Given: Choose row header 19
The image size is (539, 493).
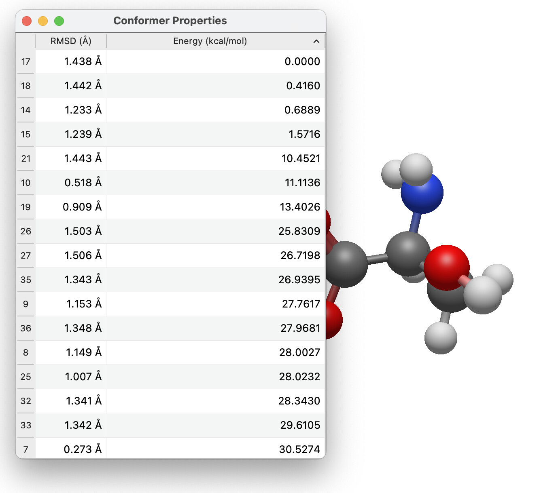Looking at the screenshot, I should pyautogui.click(x=25, y=207).
